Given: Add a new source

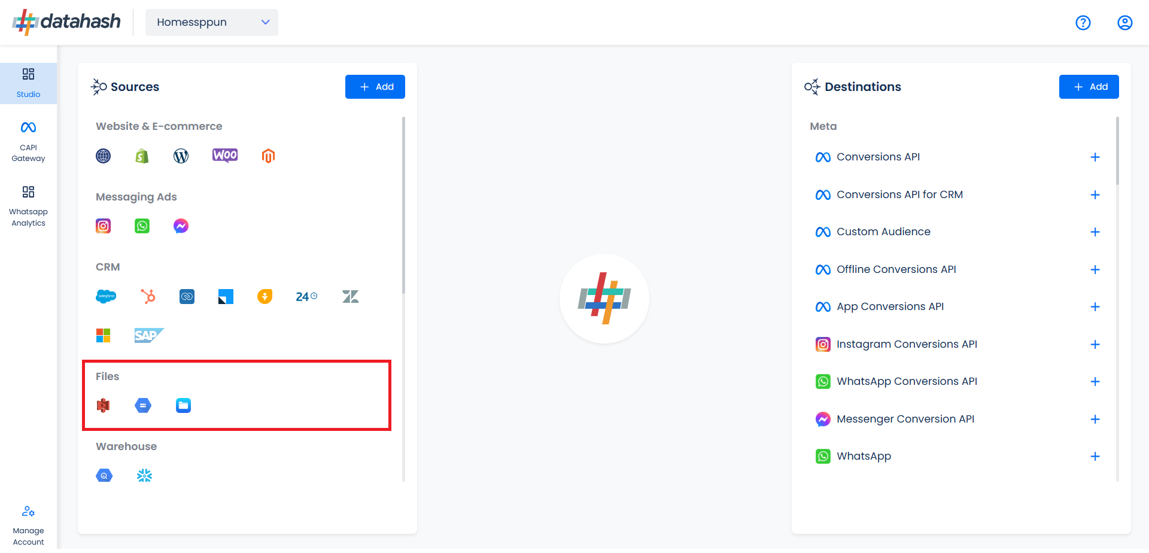Looking at the screenshot, I should click(x=375, y=87).
